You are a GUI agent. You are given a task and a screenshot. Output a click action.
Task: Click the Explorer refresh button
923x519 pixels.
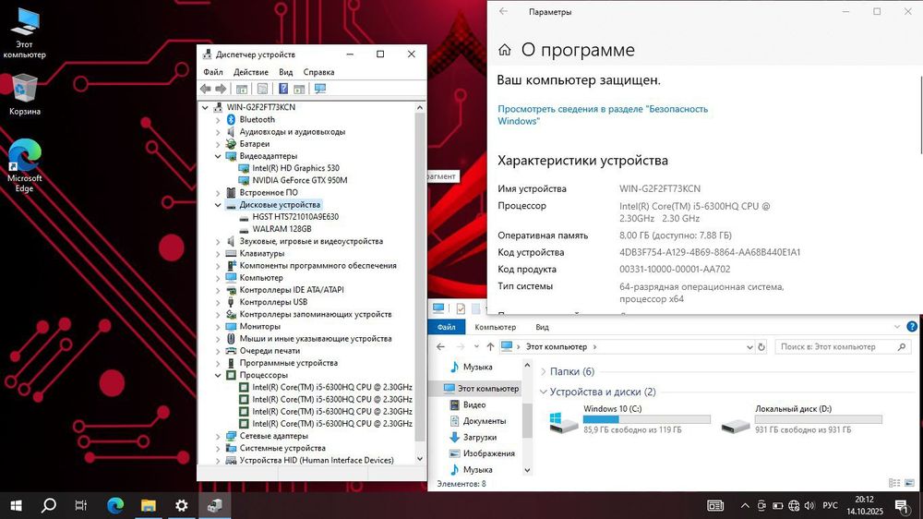(761, 347)
